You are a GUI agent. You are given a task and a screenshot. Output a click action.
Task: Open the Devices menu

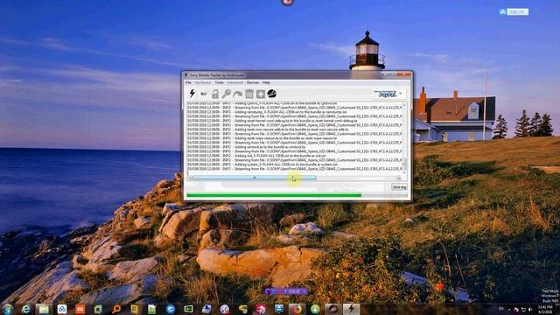click(253, 82)
